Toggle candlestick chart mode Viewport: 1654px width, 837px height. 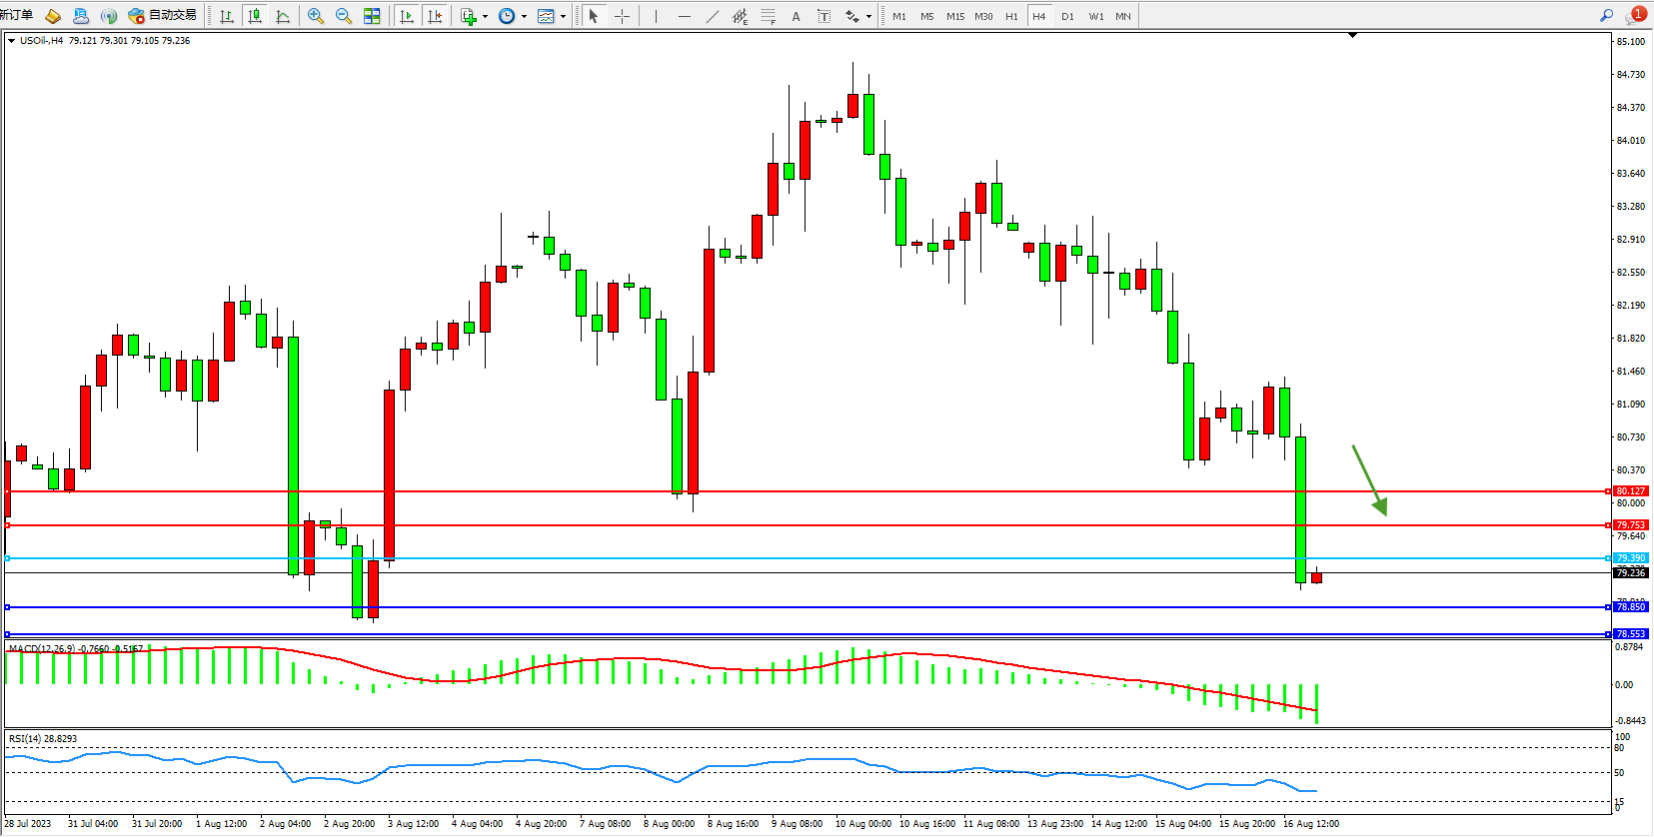(255, 16)
